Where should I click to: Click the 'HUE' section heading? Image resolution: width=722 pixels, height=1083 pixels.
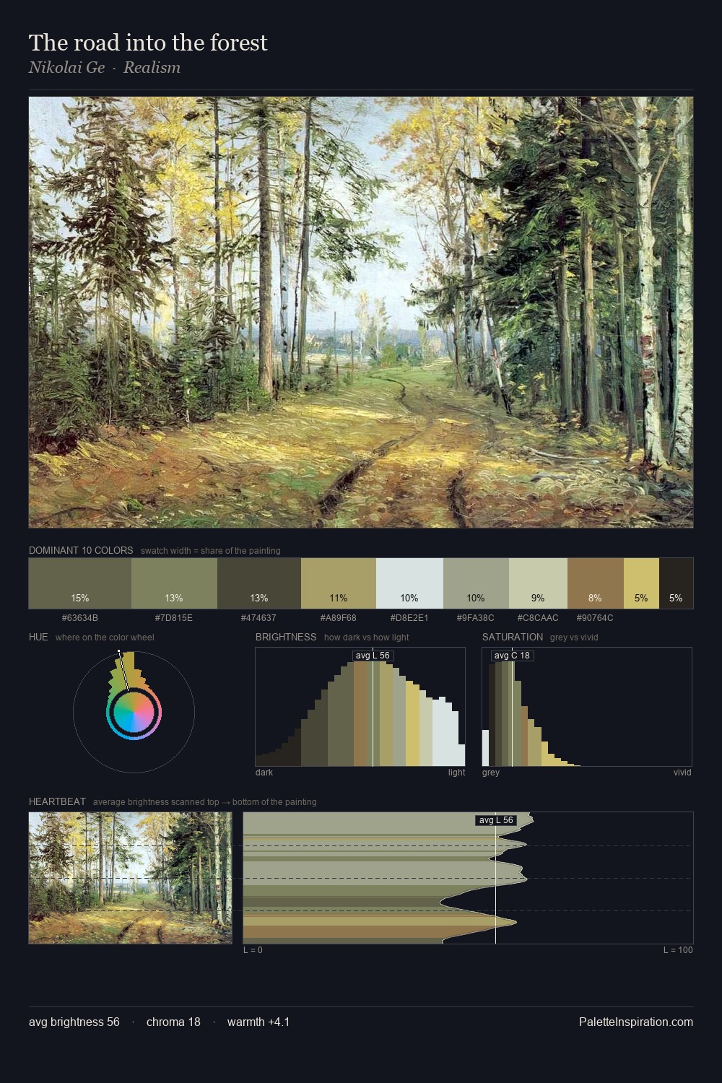[x=38, y=637]
